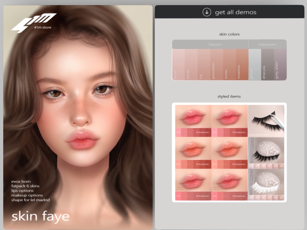The width and height of the screenshot is (307, 230).
Task: Click the black lashes with tweezers thumbnail
Action: coord(266,121)
